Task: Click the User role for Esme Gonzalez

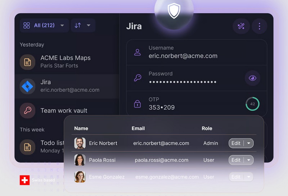Action: 209,177
